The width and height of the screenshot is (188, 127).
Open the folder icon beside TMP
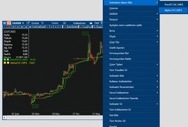[x=91, y=23]
